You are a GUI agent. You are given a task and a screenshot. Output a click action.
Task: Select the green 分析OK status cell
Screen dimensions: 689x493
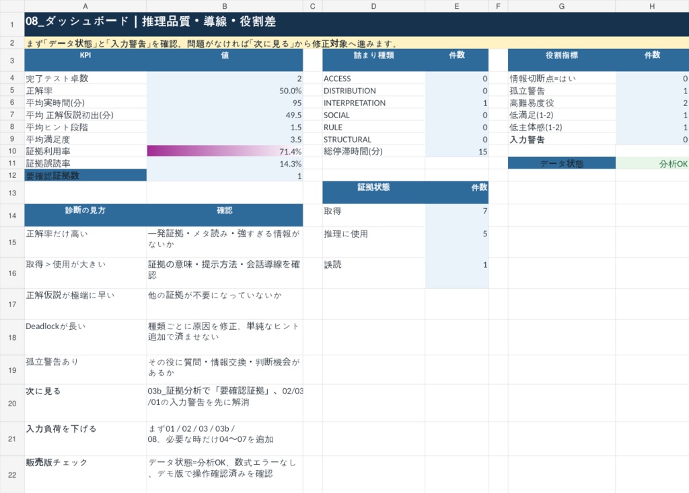pos(652,163)
